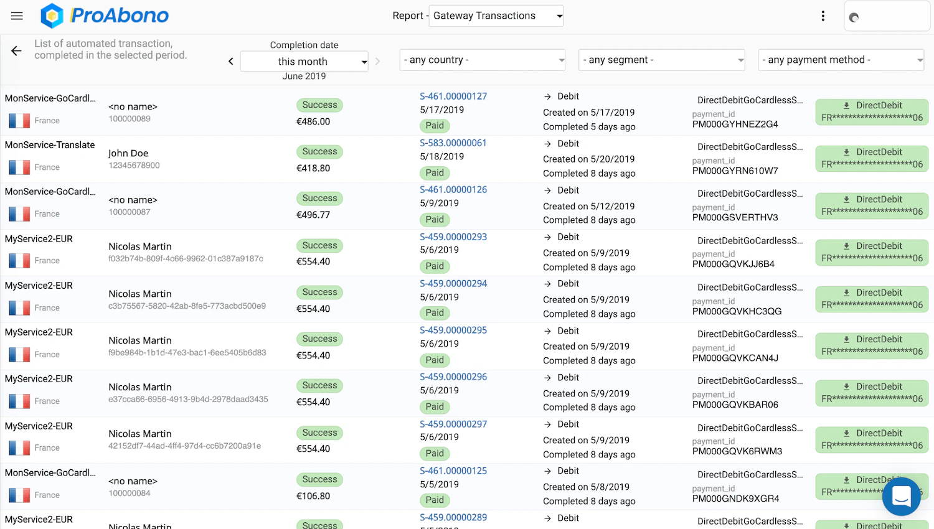Click the DirectDebit button for PM000GYHNEZ2G4
The width and height of the screenshot is (934, 529).
(872, 111)
